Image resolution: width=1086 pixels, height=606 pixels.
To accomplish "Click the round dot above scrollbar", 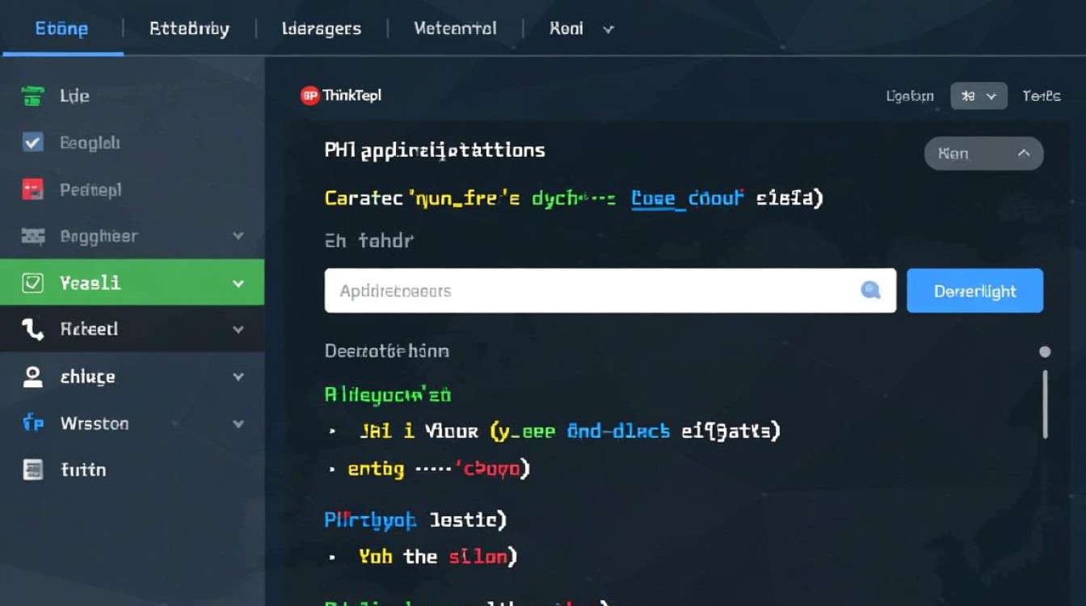I will click(1045, 351).
